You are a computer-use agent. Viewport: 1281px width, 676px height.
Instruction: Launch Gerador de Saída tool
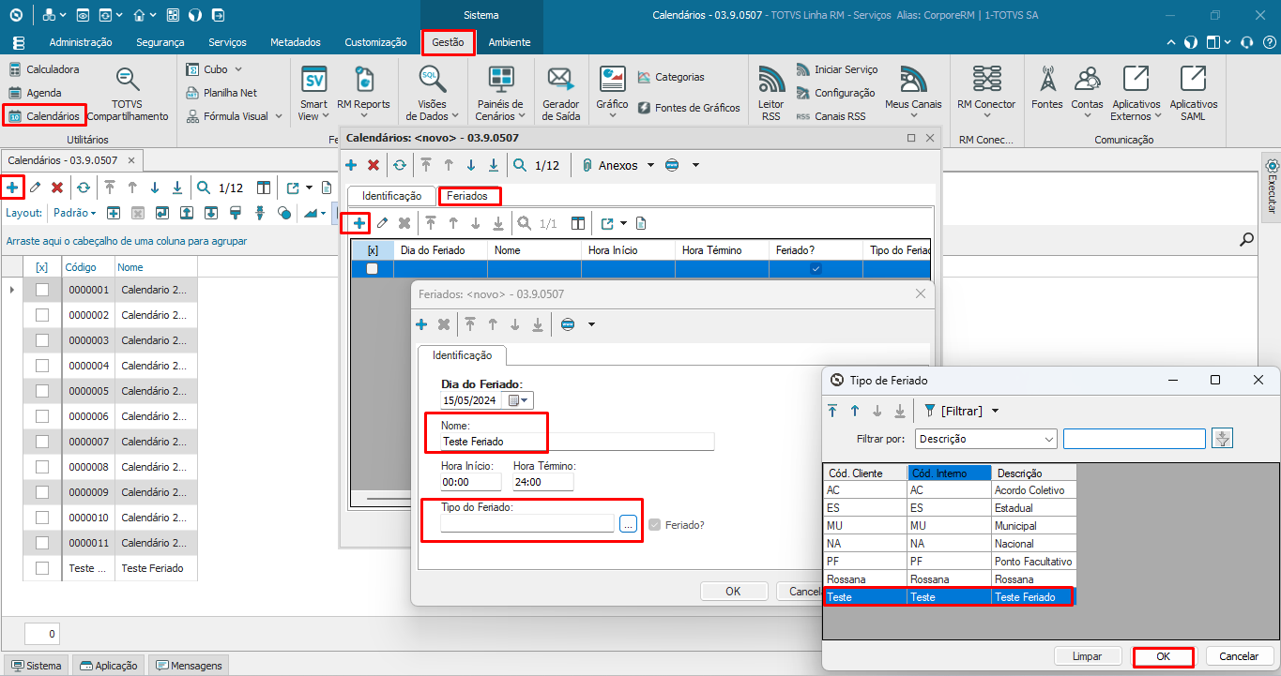[560, 94]
